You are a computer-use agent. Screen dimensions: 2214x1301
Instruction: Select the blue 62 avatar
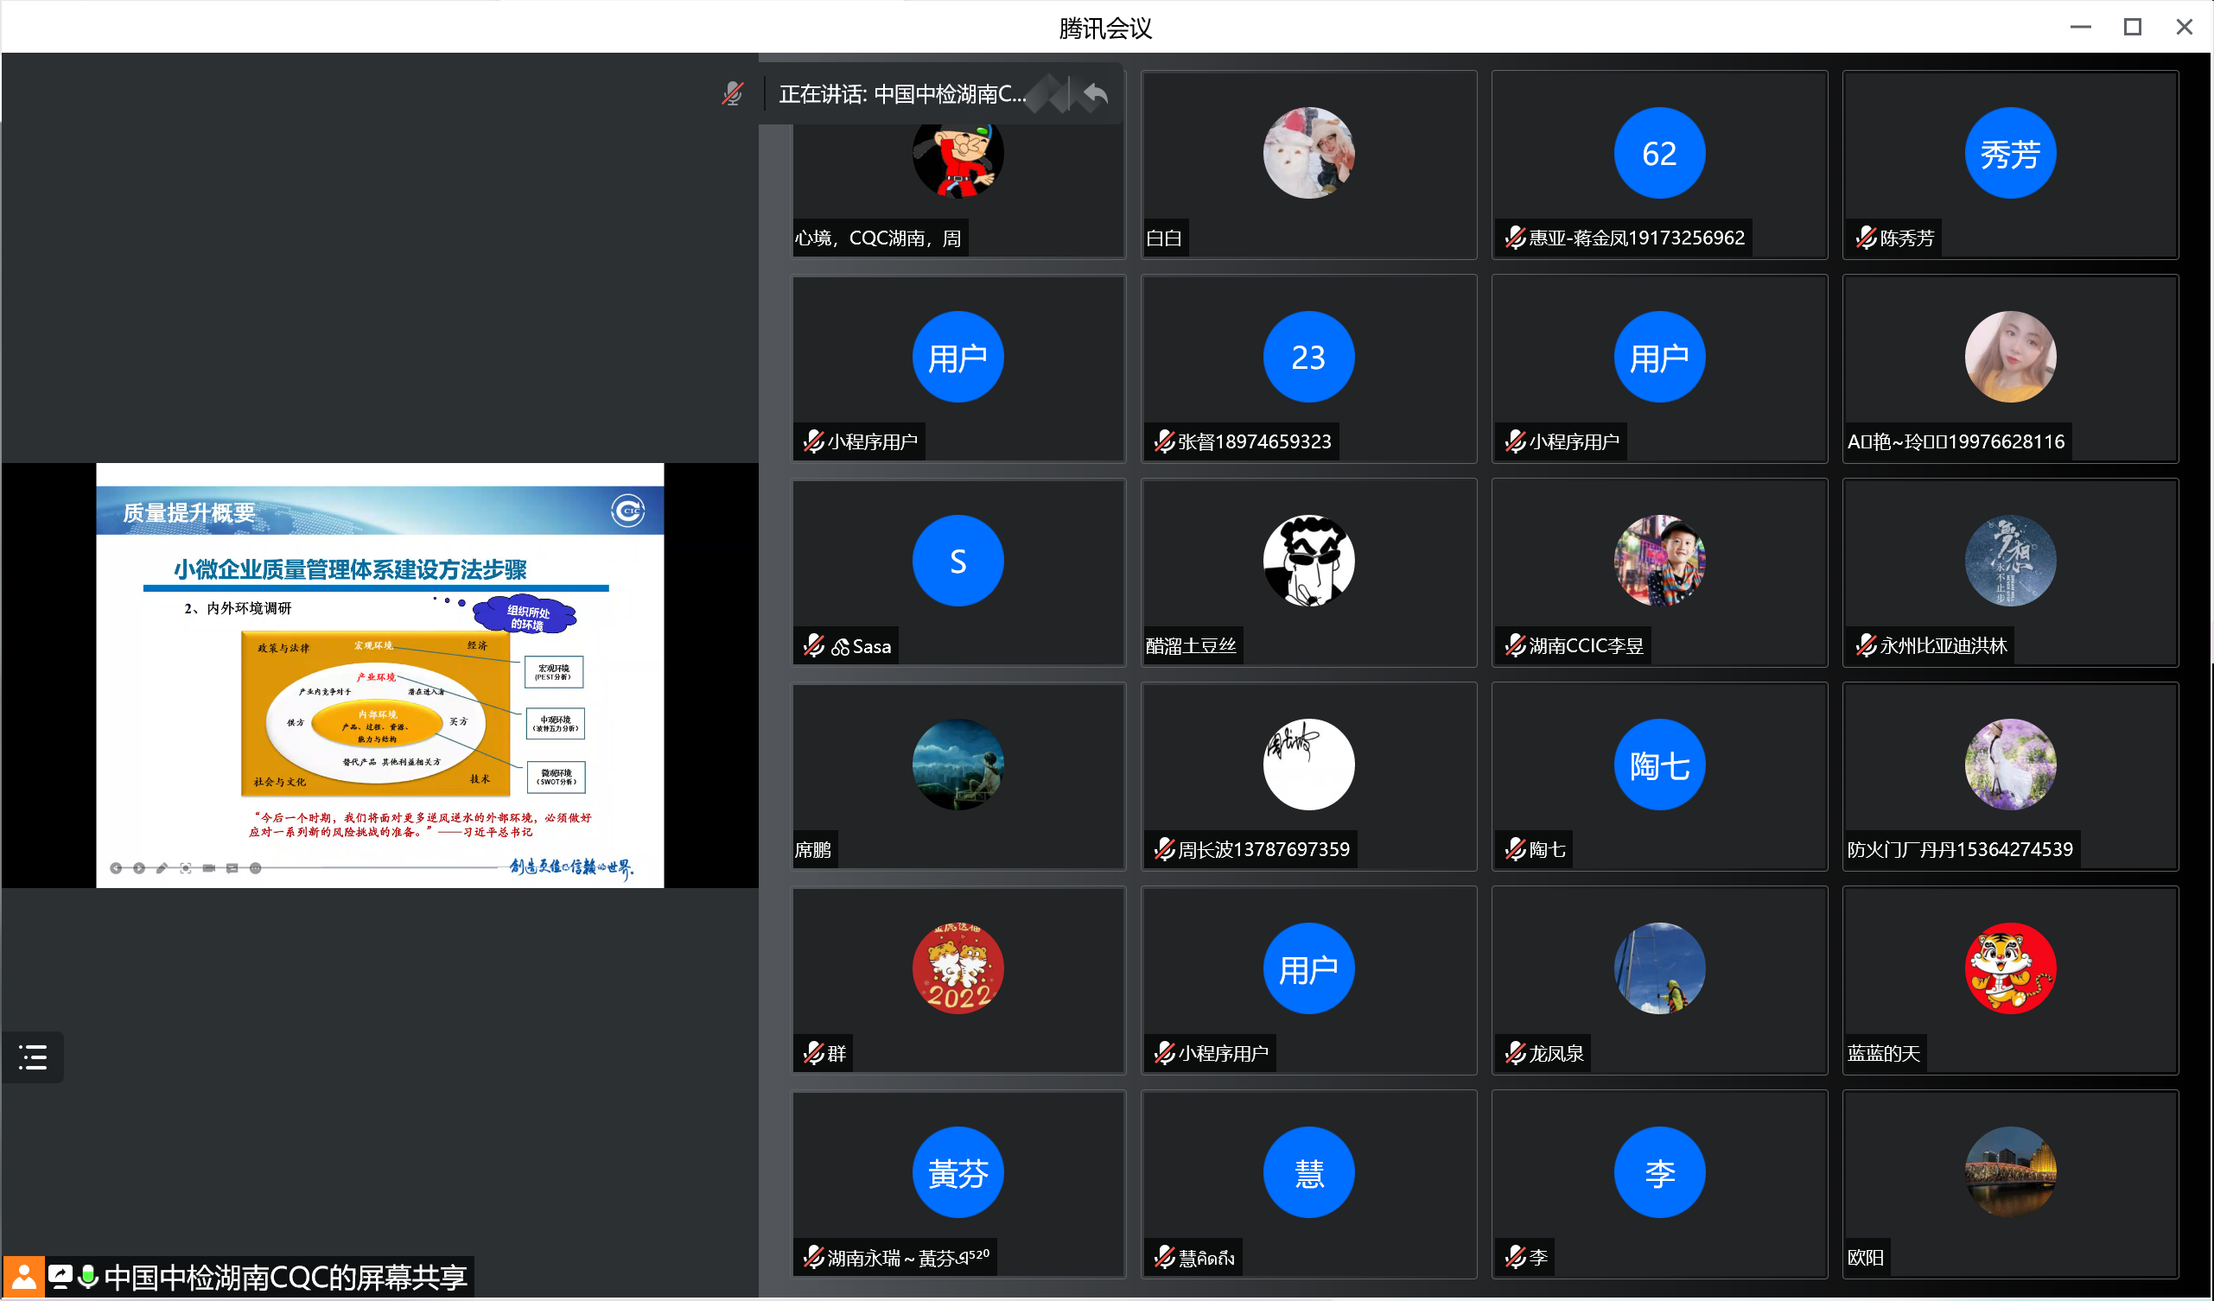click(1659, 153)
